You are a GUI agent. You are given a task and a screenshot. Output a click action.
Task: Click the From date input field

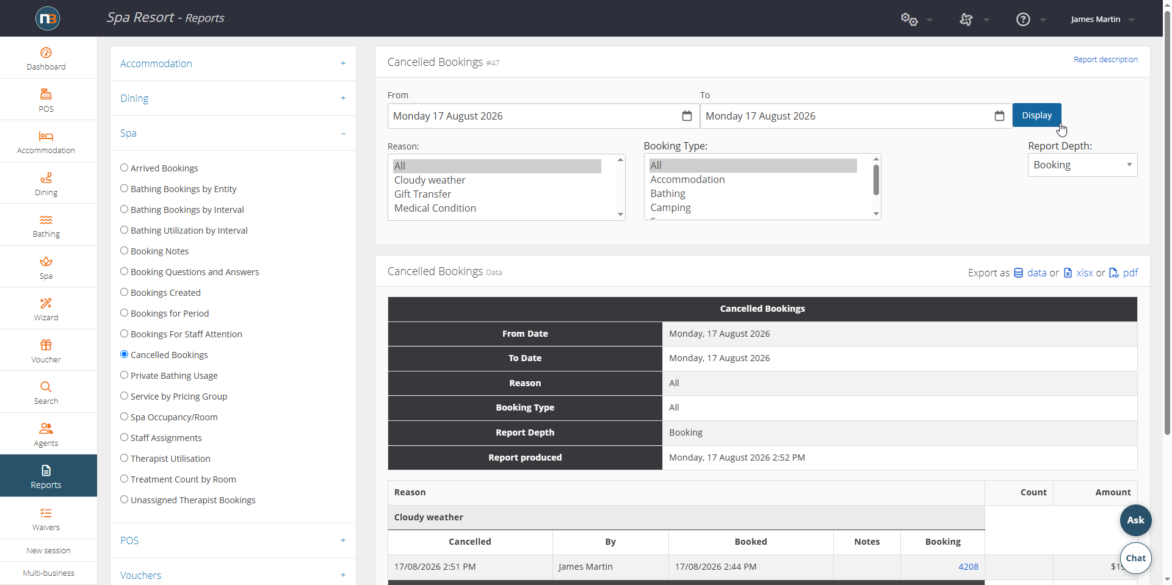point(543,116)
